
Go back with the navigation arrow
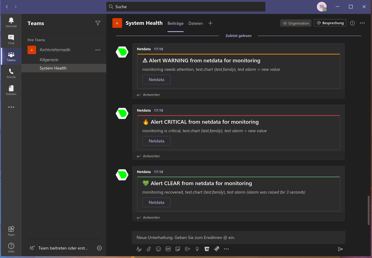click(7, 7)
